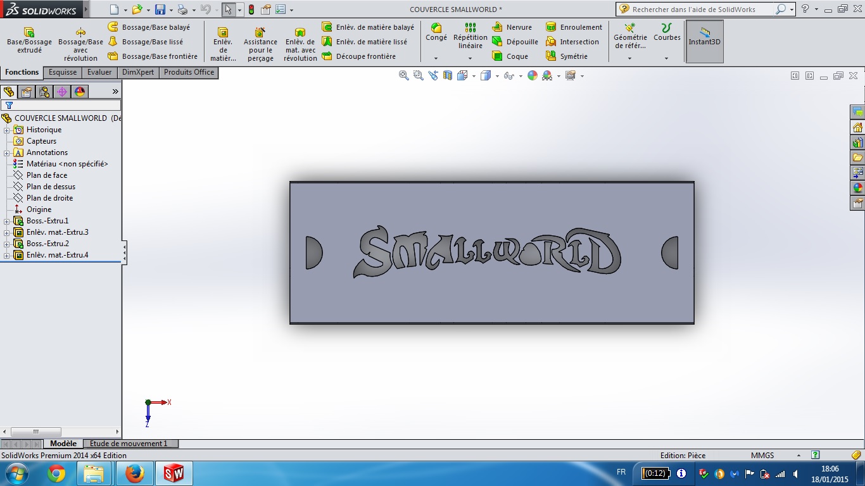Image resolution: width=865 pixels, height=486 pixels.
Task: Open Courbes dropdown arrow
Action: click(666, 58)
